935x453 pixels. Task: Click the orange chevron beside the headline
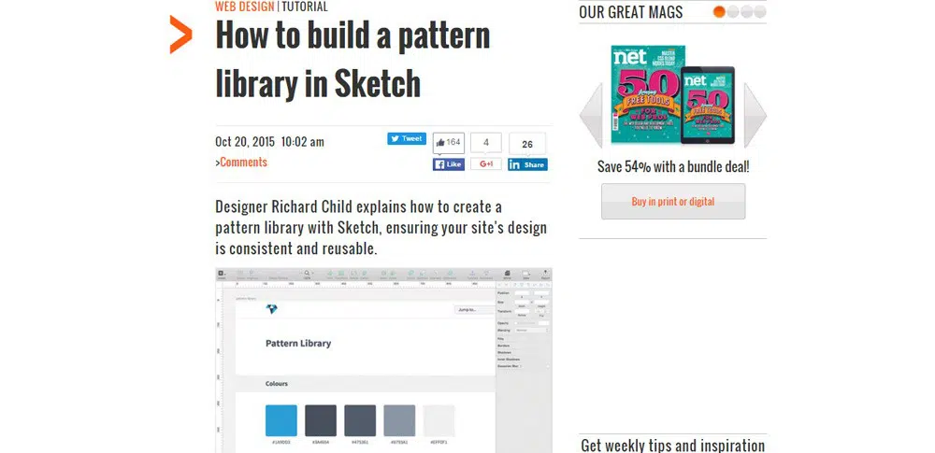point(180,35)
